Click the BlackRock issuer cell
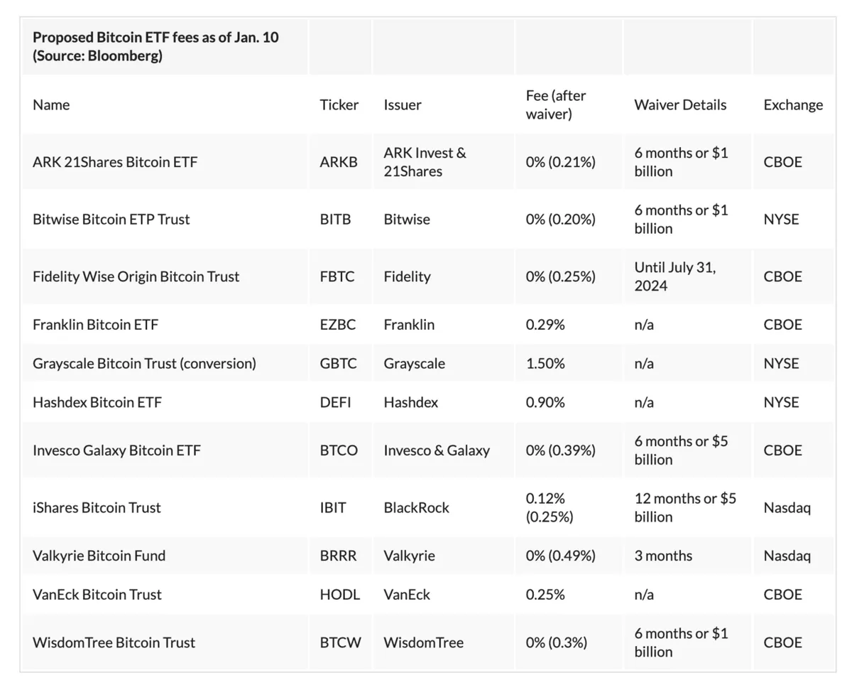Viewport: 852px width, 690px height. (x=416, y=507)
